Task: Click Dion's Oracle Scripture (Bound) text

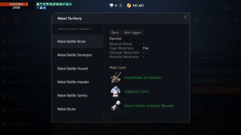Action: [149, 106]
